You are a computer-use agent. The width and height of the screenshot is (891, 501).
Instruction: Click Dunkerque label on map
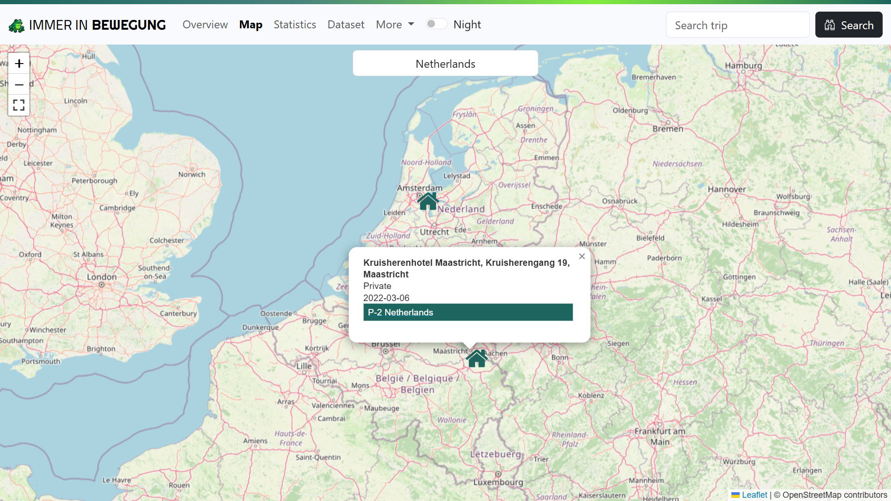pyautogui.click(x=260, y=328)
